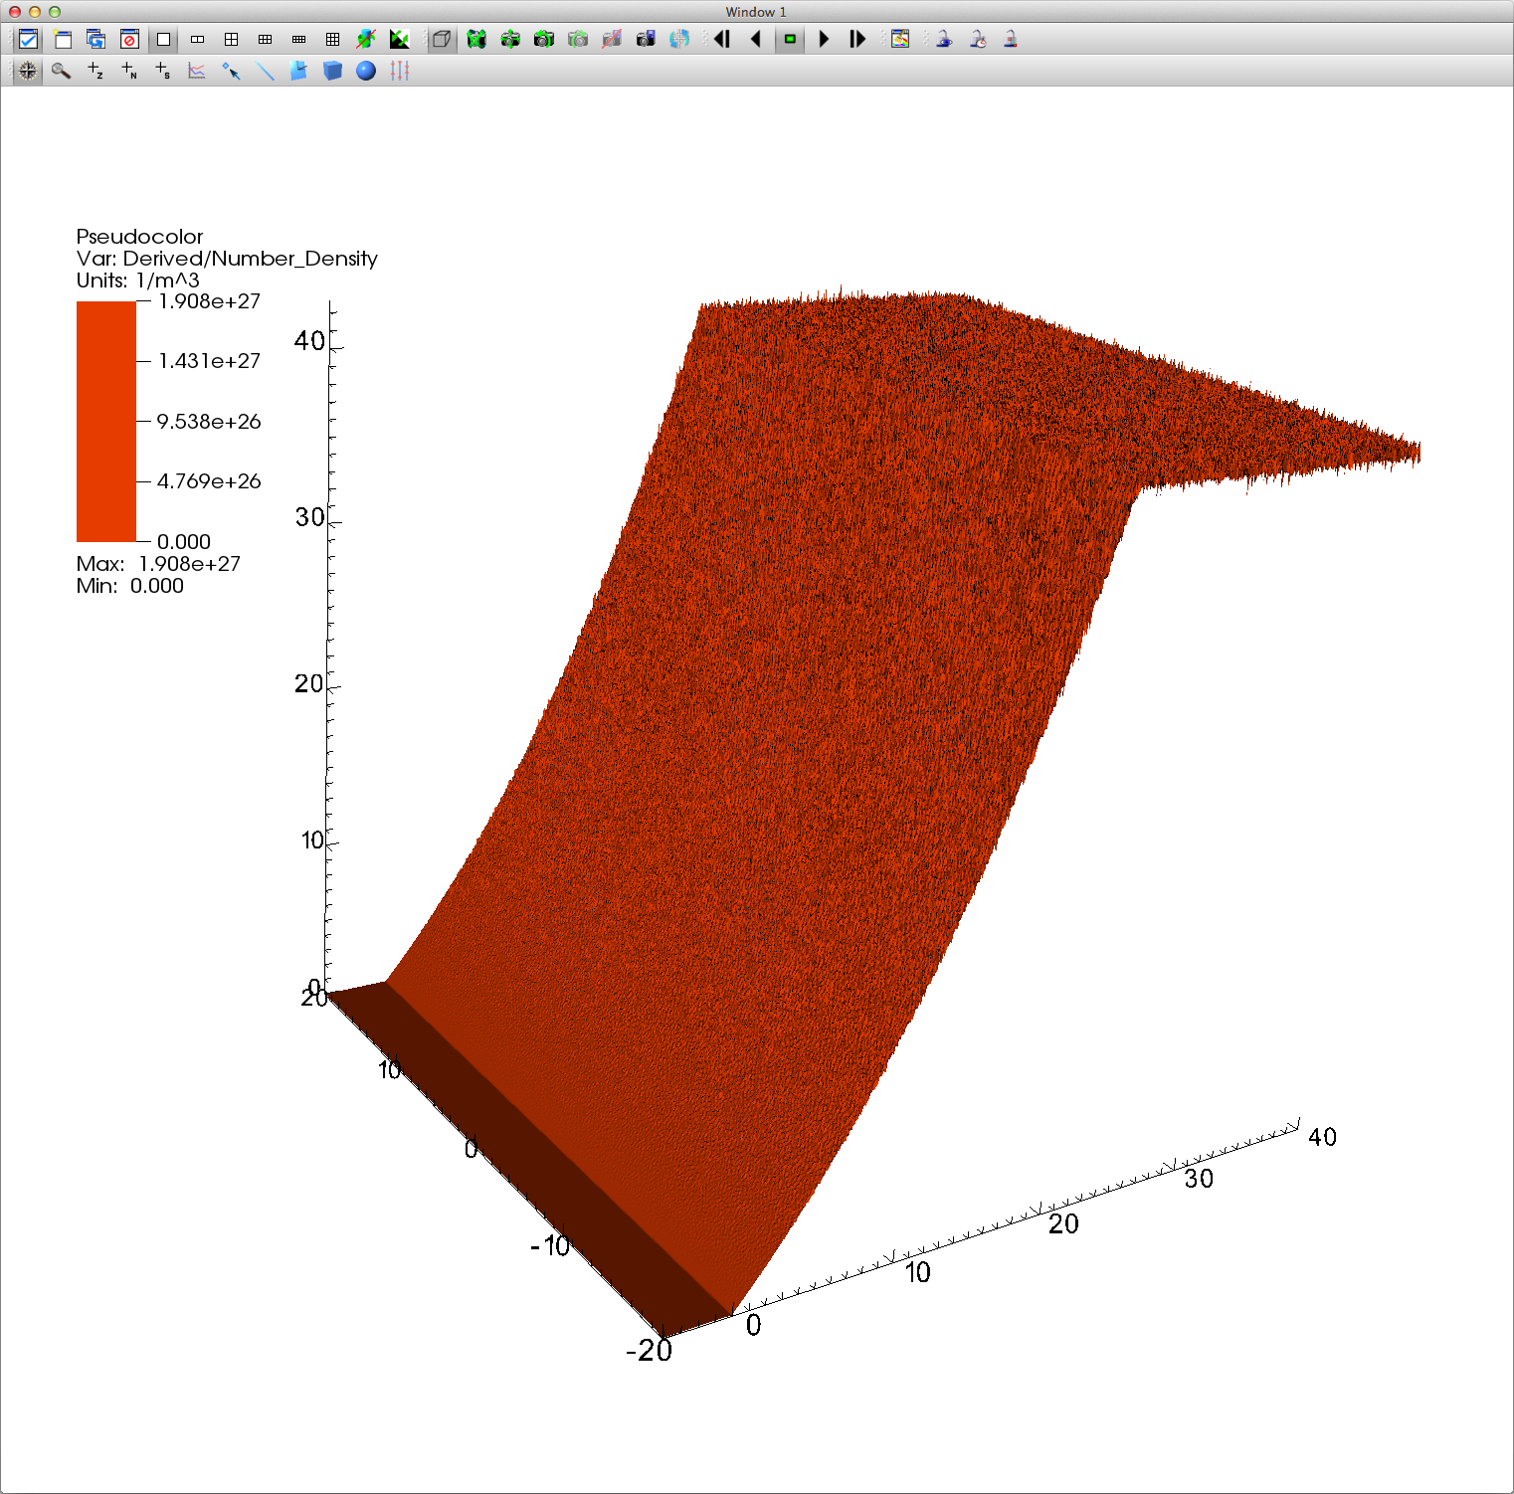Image resolution: width=1514 pixels, height=1494 pixels.
Task: Enable the sphere tool
Action: pos(366,71)
